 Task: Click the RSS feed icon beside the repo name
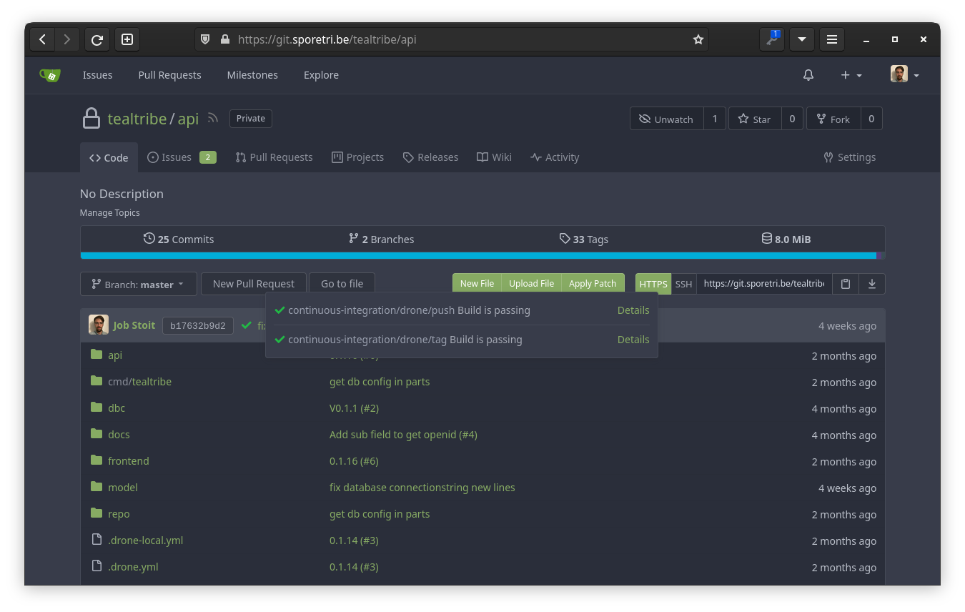212,119
